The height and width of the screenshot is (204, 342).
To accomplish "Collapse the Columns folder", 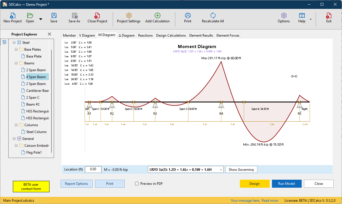I will tap(16, 125).
